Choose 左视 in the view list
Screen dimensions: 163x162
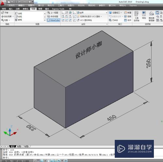point(19,13)
